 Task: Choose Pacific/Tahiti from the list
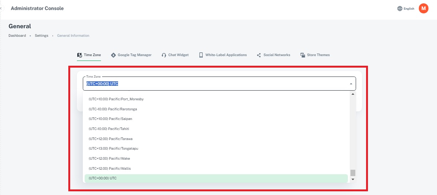pyautogui.click(x=109, y=129)
